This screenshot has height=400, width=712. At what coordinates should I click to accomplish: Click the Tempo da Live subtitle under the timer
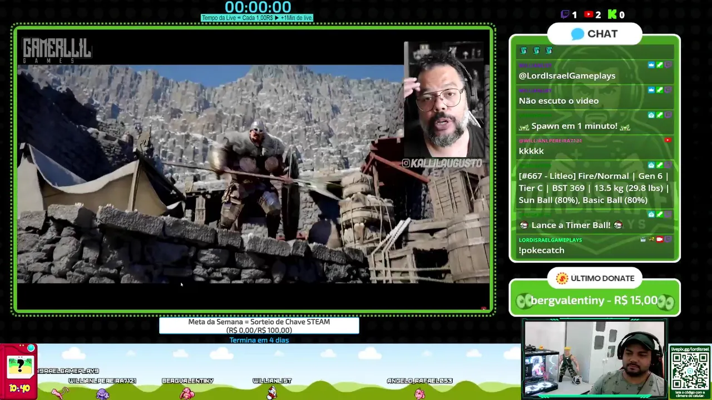point(257,18)
